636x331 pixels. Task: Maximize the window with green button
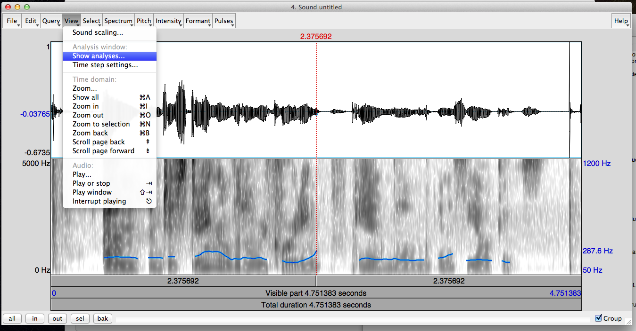coord(26,7)
